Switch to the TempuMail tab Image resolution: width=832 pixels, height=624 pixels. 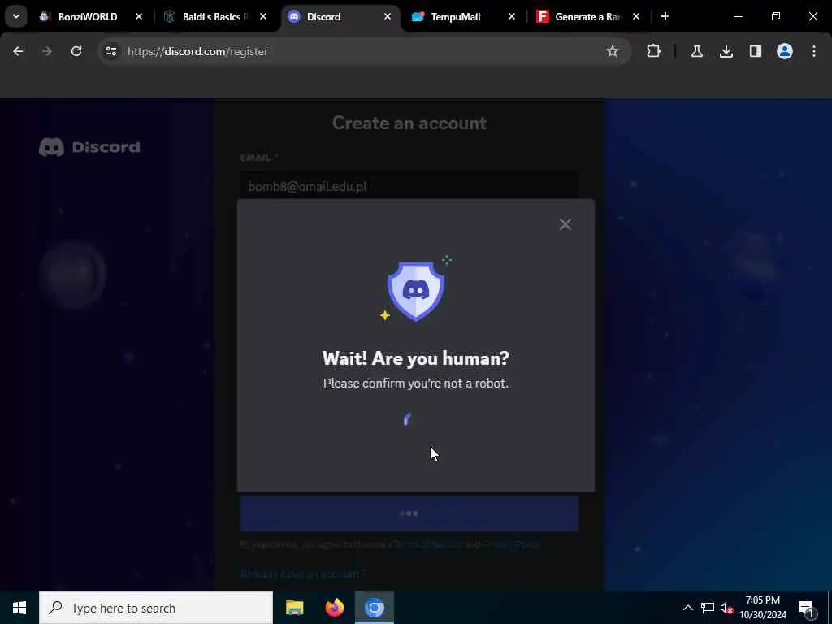(455, 17)
